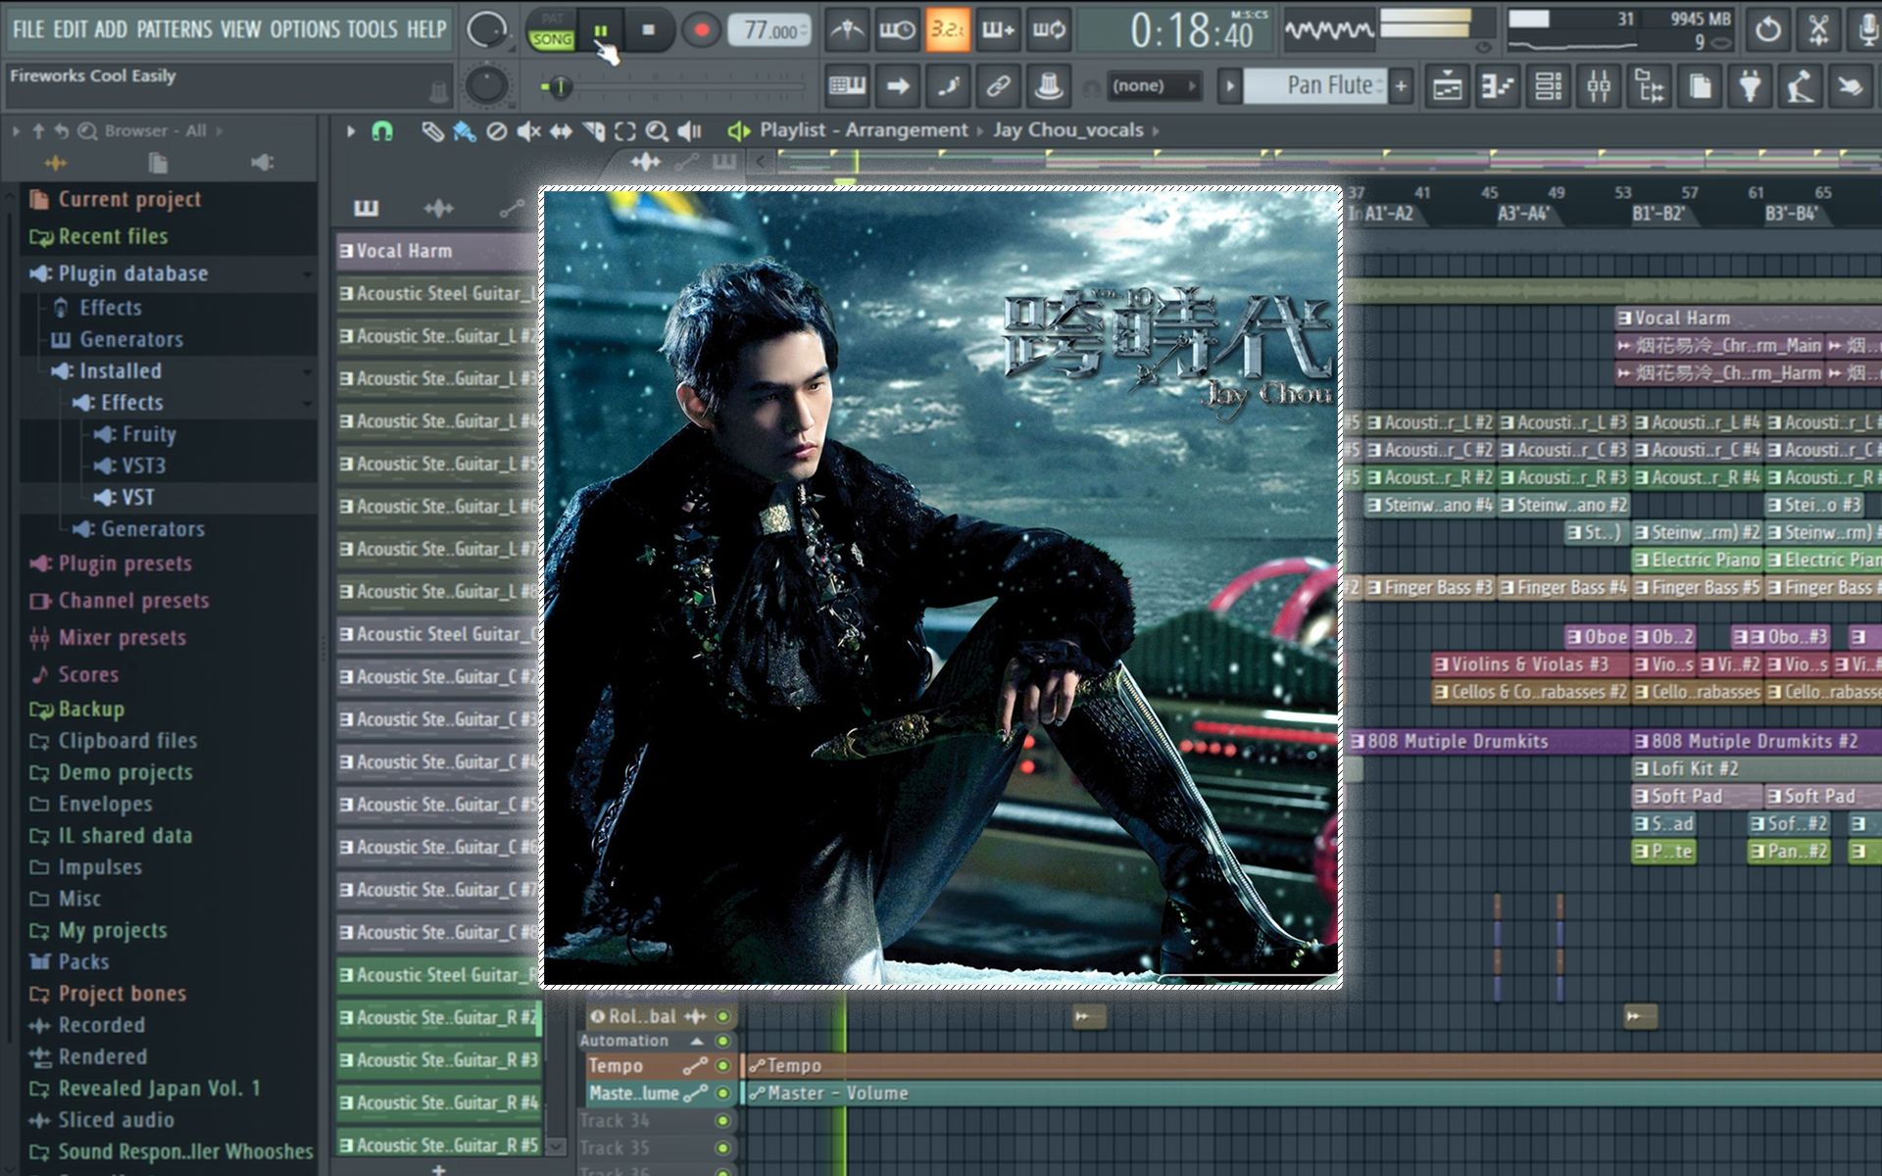Expand Channel presets in the browser

click(x=133, y=601)
